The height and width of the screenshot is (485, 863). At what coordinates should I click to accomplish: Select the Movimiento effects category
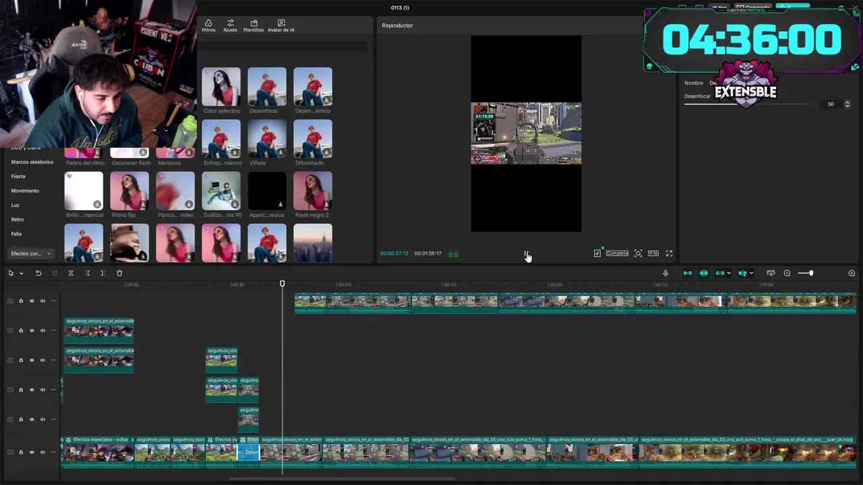coord(25,191)
